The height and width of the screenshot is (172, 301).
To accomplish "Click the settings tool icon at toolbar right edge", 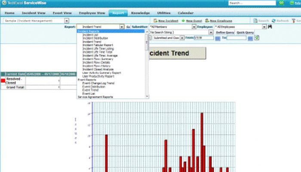I will pos(294,21).
